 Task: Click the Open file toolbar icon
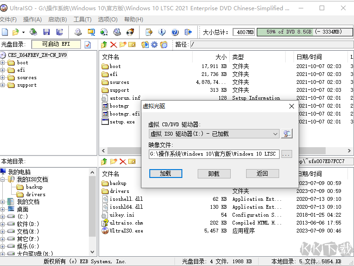[x=15, y=32]
